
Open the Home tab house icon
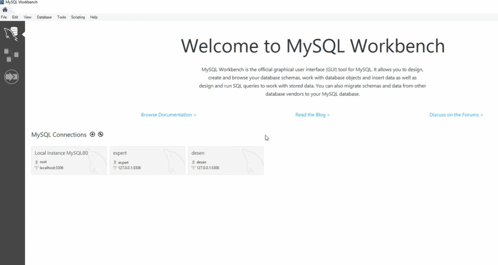[5, 9]
